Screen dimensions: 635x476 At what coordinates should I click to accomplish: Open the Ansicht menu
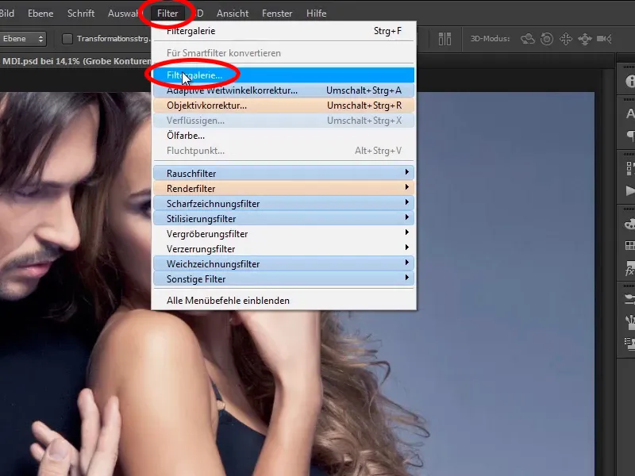click(233, 13)
